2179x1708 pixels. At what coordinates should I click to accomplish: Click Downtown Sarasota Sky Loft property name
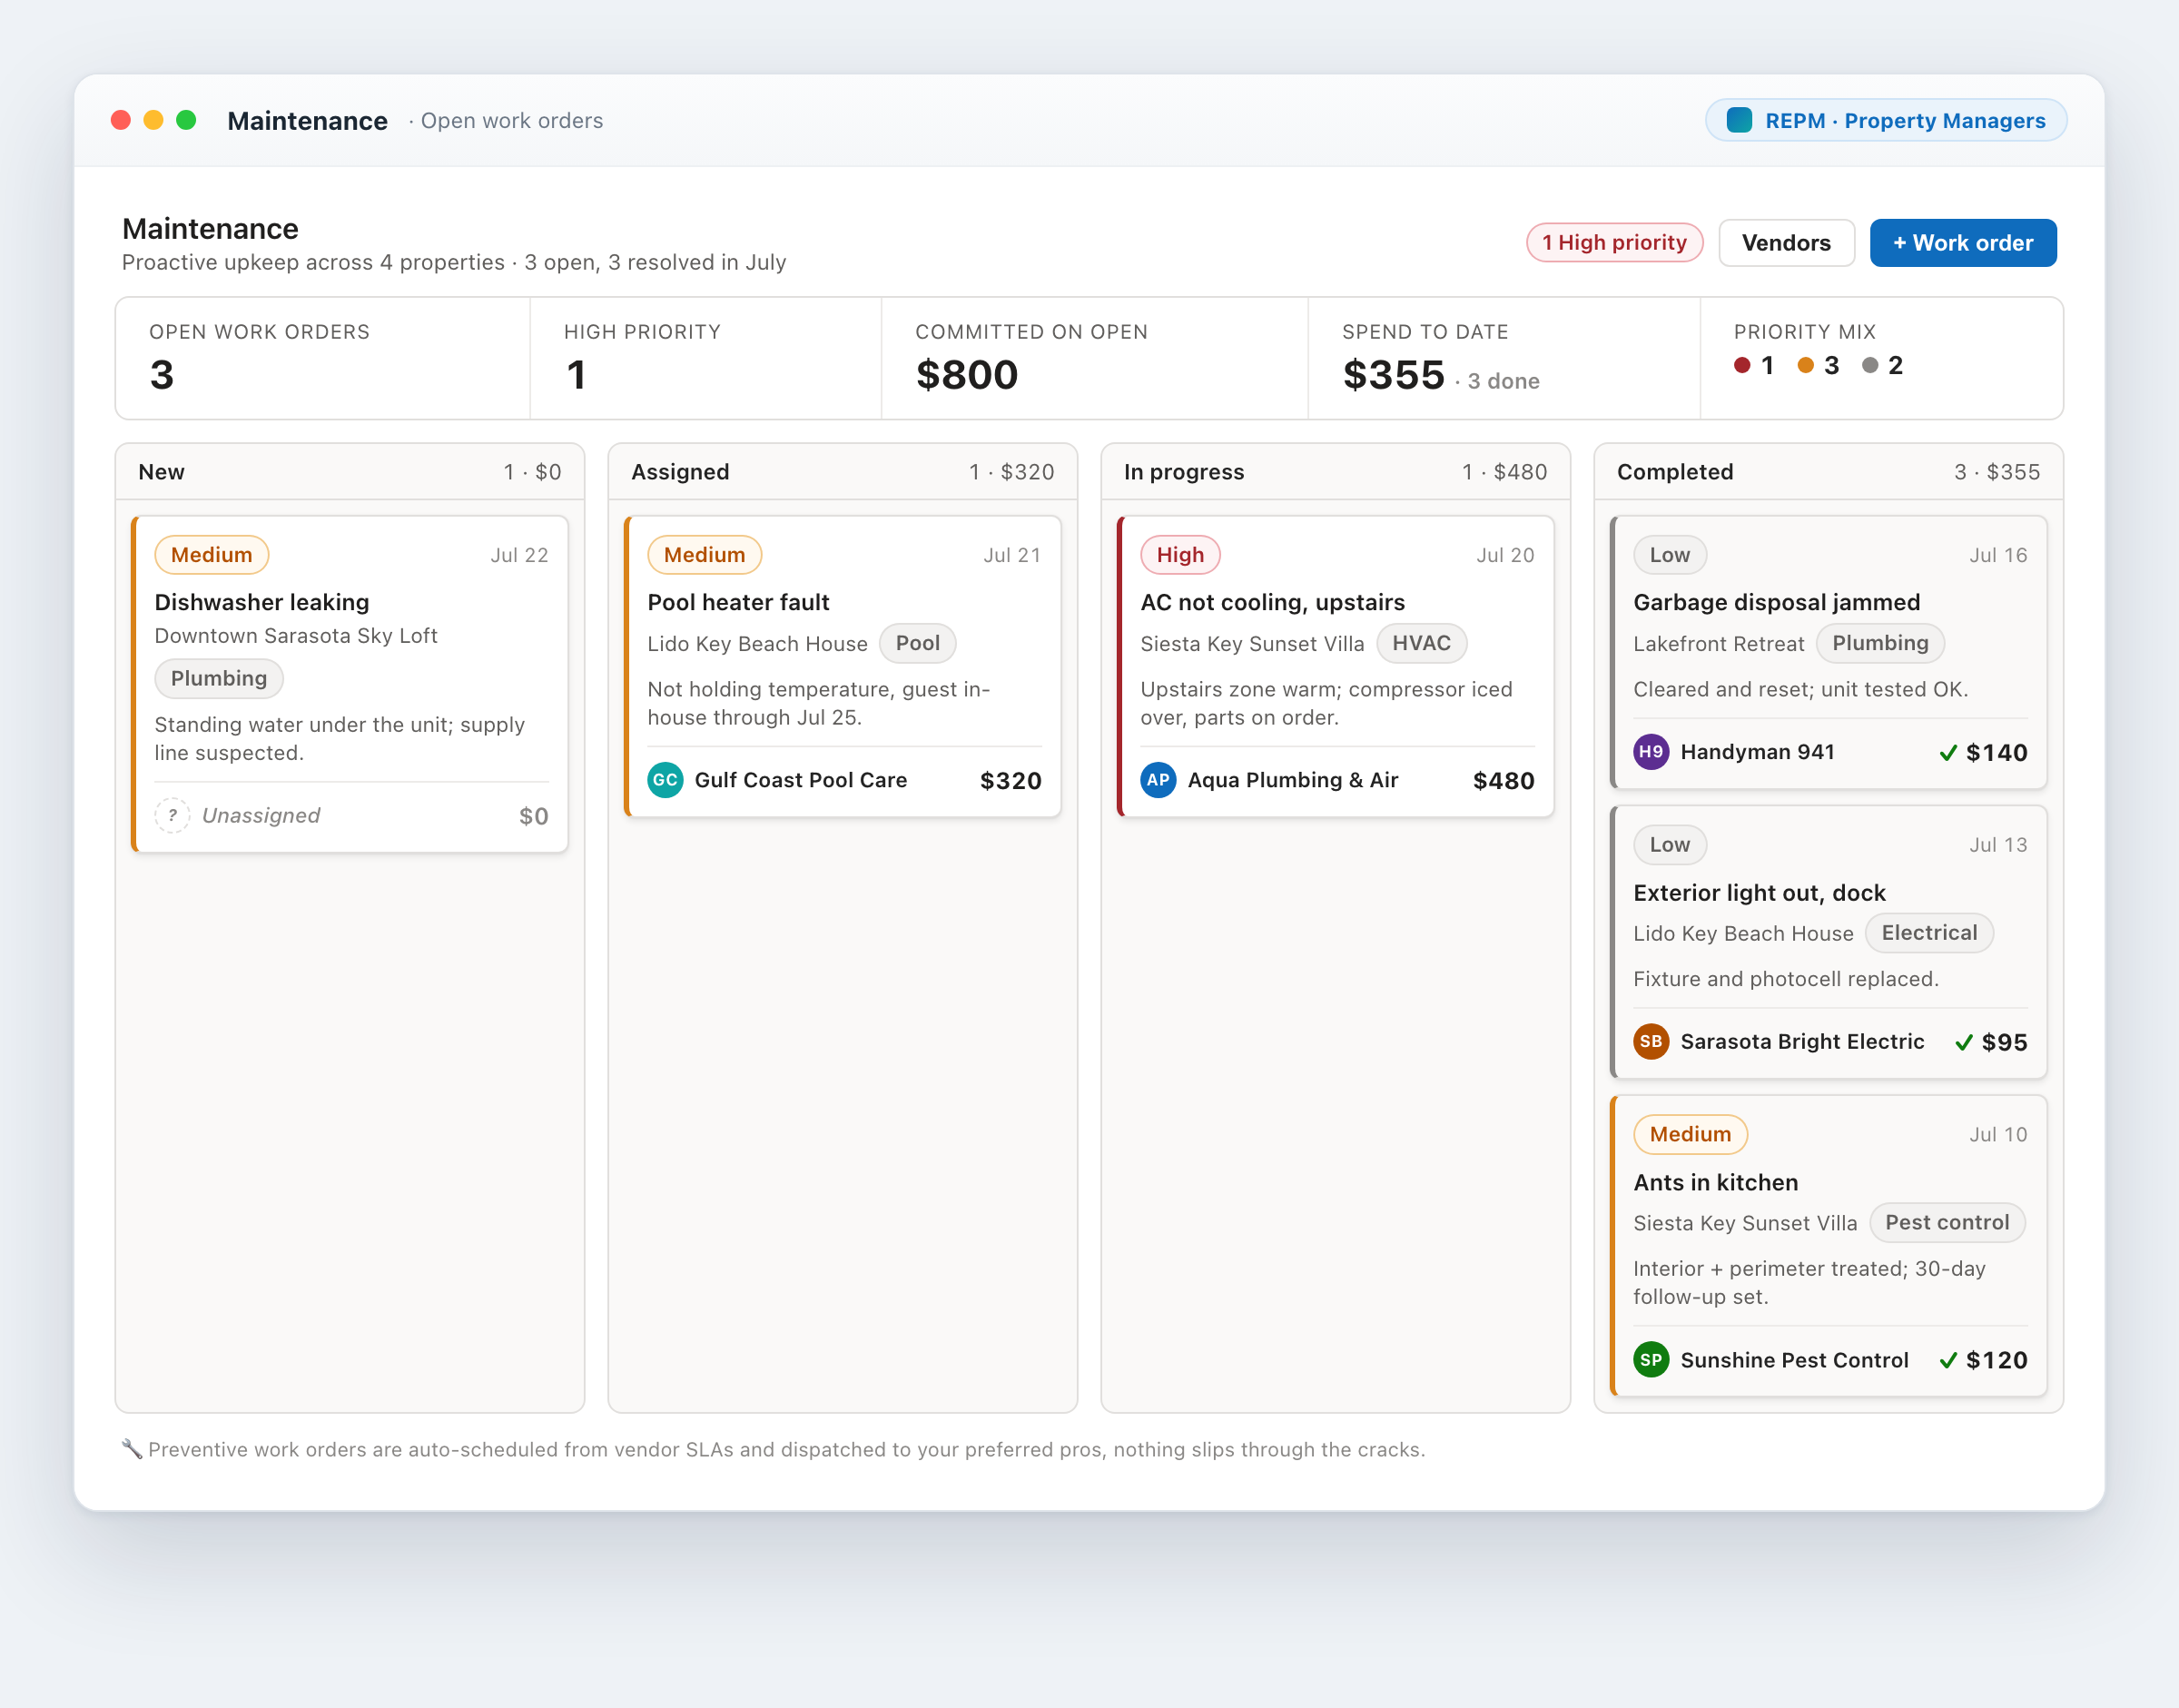coord(296,636)
